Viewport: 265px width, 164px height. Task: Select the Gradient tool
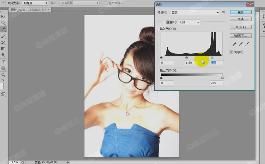[x=3, y=49]
